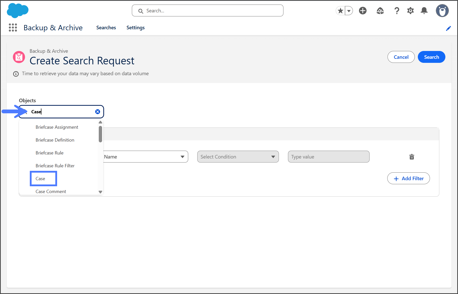
Task: Expand the favorites list dropdown arrow
Action: point(349,11)
